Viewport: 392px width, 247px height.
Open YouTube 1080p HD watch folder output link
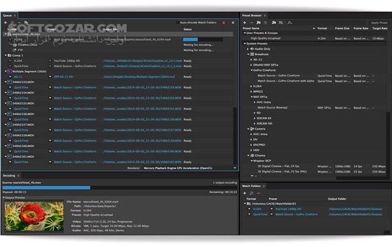point(355,209)
